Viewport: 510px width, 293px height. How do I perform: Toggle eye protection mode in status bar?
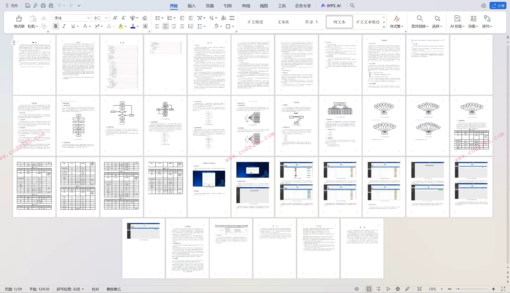coord(357,289)
